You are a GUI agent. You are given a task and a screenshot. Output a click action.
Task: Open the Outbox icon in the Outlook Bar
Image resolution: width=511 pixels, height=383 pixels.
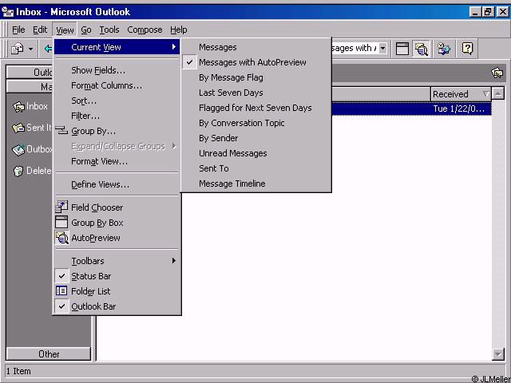click(18, 149)
